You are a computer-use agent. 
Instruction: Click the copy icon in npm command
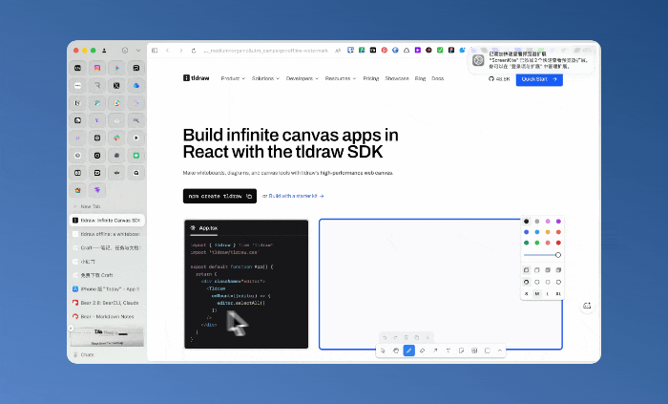coord(249,196)
